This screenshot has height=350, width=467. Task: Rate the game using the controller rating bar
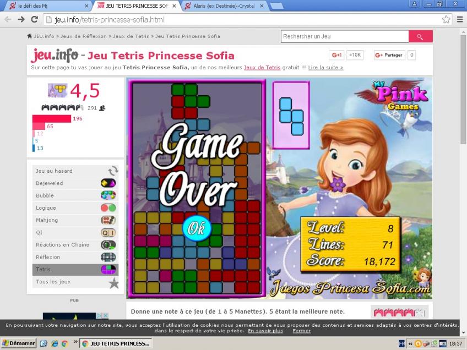(x=399, y=313)
